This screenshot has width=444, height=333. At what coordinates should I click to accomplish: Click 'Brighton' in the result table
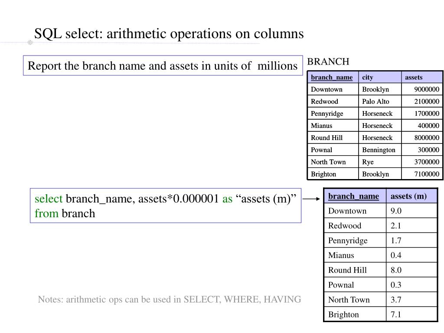coord(343,315)
